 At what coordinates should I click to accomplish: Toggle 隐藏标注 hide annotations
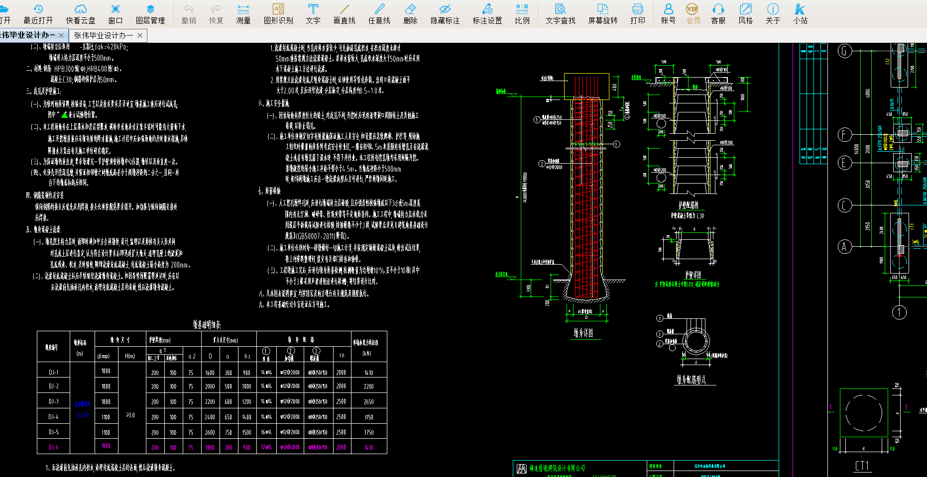pos(445,14)
